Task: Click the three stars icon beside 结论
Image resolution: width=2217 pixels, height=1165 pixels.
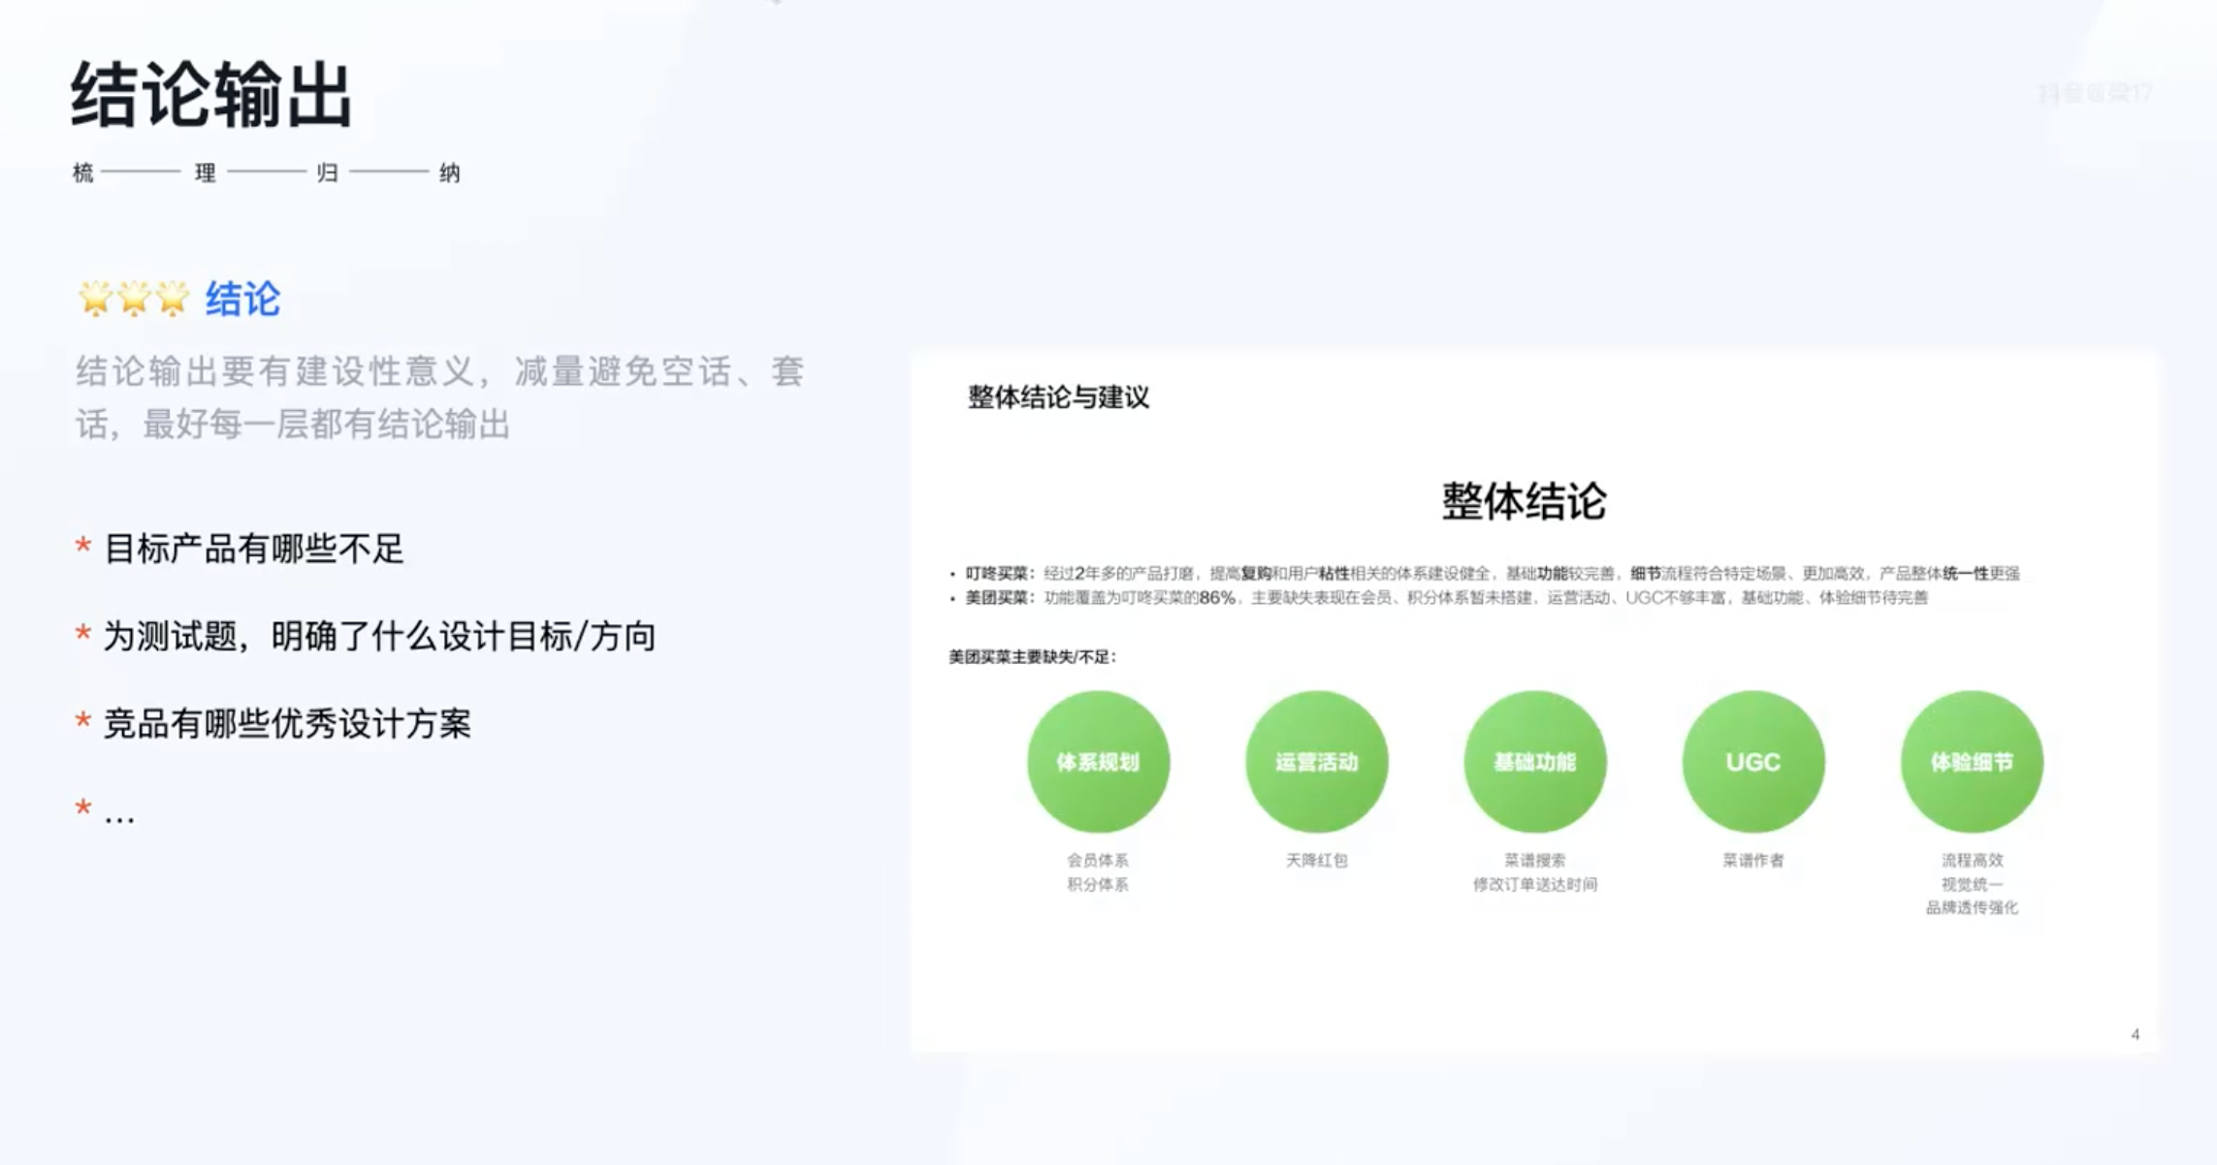Action: (133, 299)
